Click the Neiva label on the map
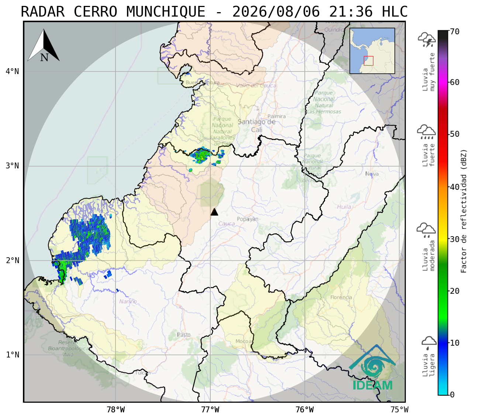Image resolution: width=483 pixels, height=419 pixels. [x=372, y=174]
